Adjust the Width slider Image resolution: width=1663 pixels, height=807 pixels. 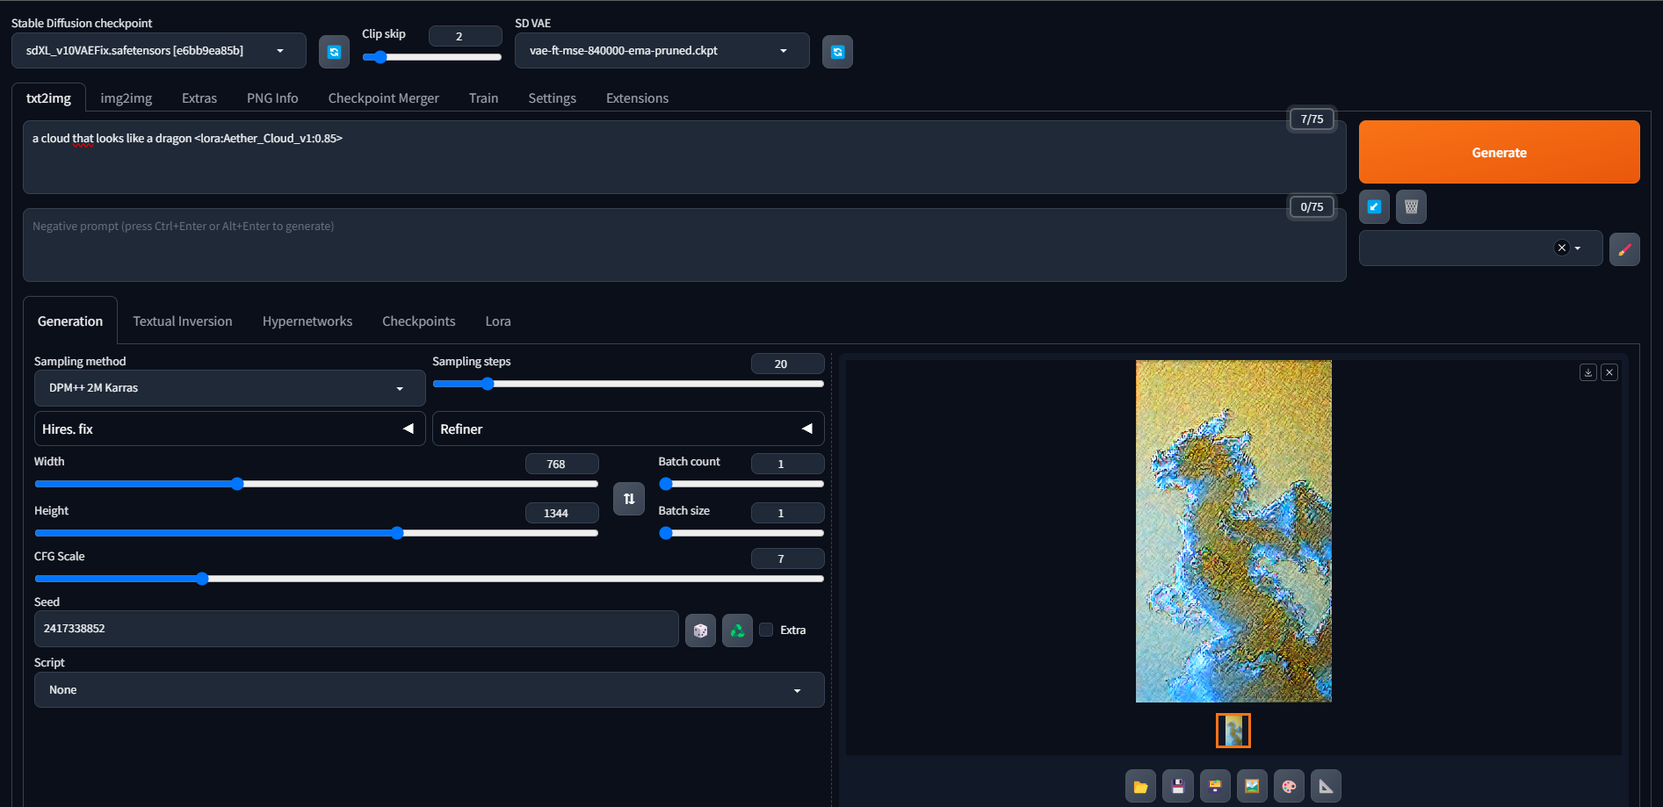tap(316, 484)
